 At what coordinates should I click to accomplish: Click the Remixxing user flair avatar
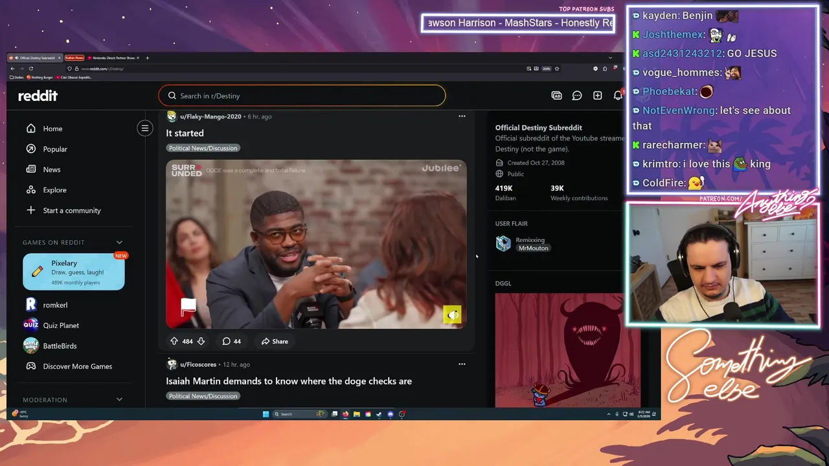pos(503,243)
